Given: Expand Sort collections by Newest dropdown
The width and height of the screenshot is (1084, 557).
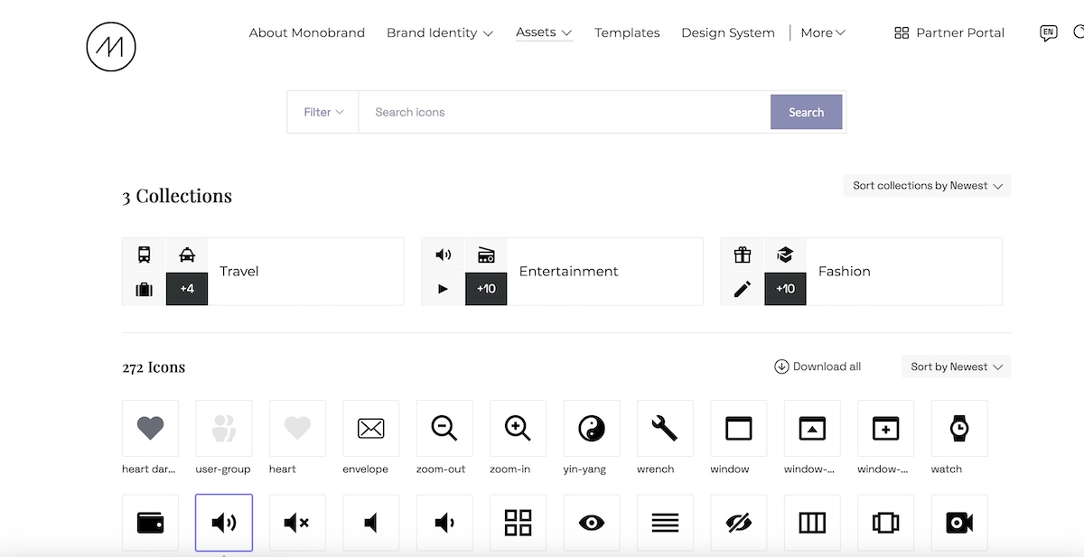Looking at the screenshot, I should pos(927,186).
